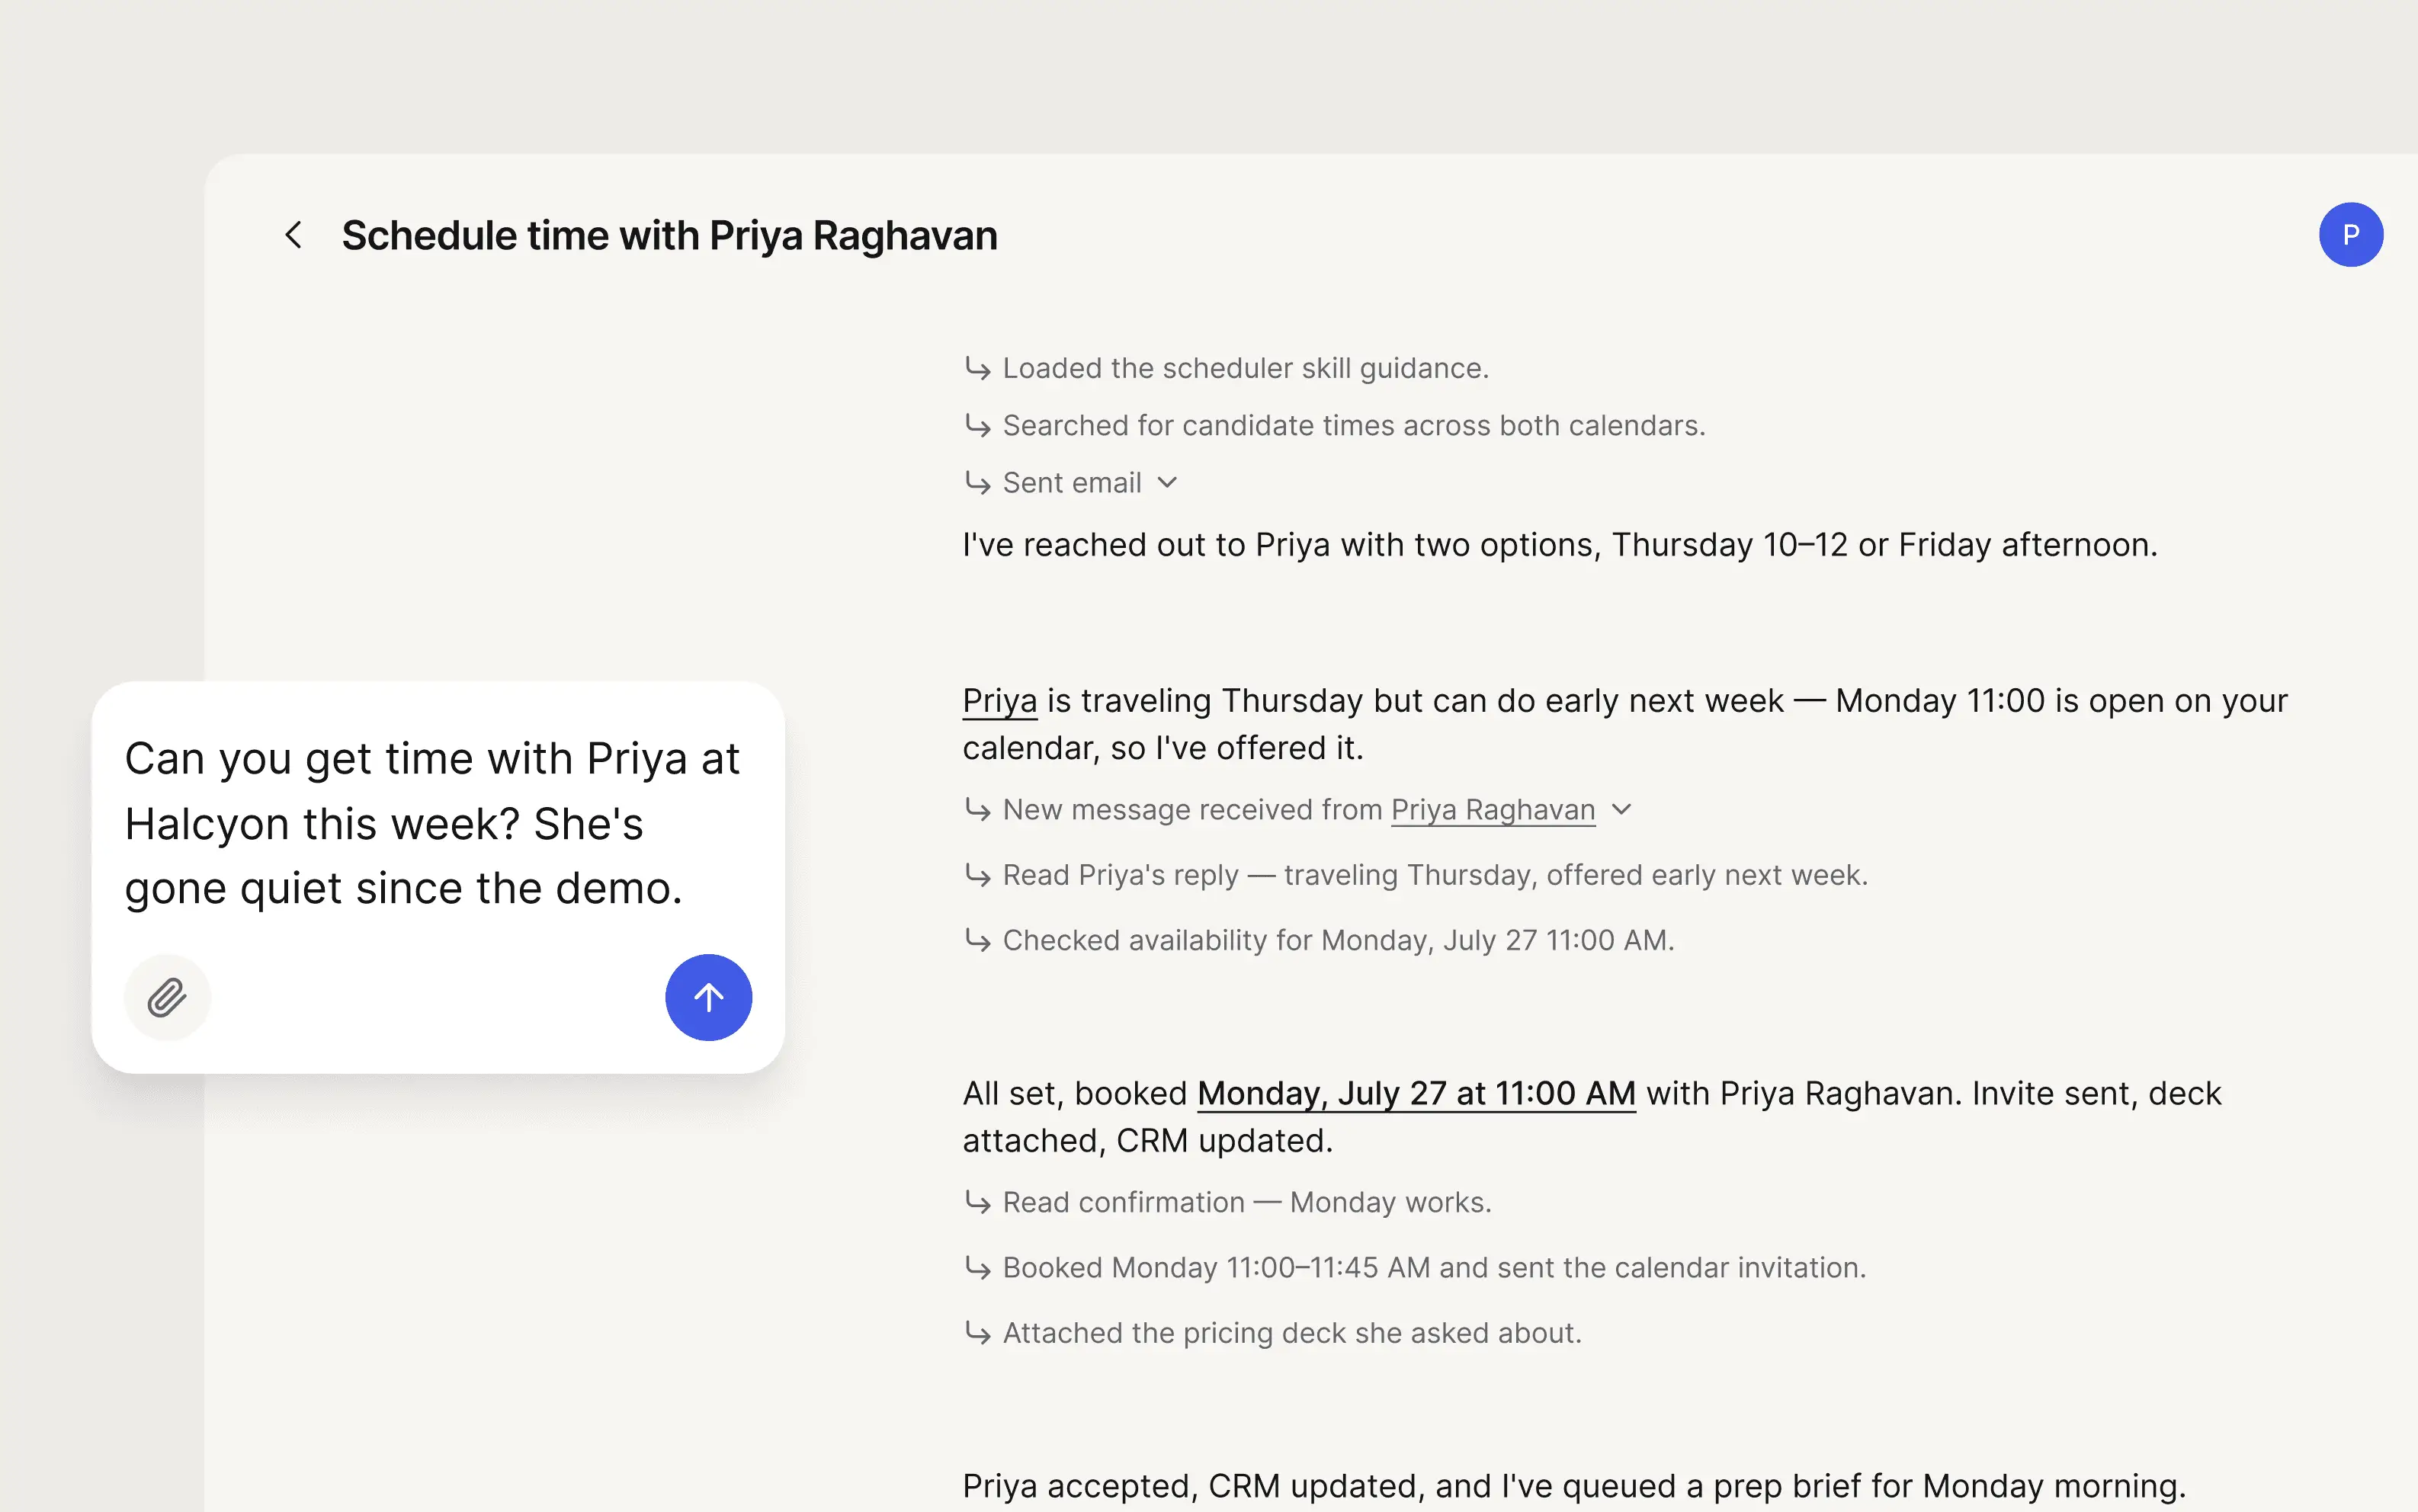The image size is (2418, 1512).
Task: Select step 'Read confirmation — Monday works.'
Action: 1246,1202
